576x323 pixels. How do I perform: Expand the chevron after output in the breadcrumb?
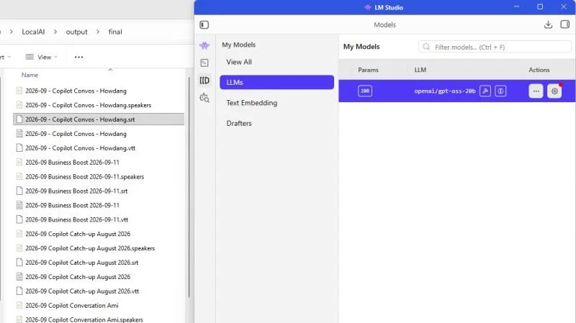coord(98,32)
